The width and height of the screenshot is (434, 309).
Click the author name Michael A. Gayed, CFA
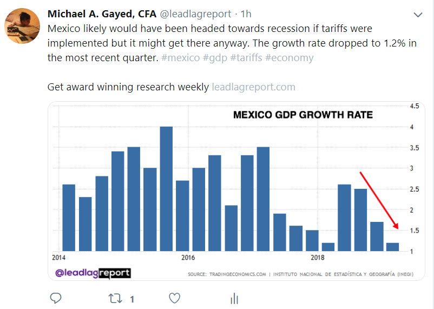[x=101, y=14]
